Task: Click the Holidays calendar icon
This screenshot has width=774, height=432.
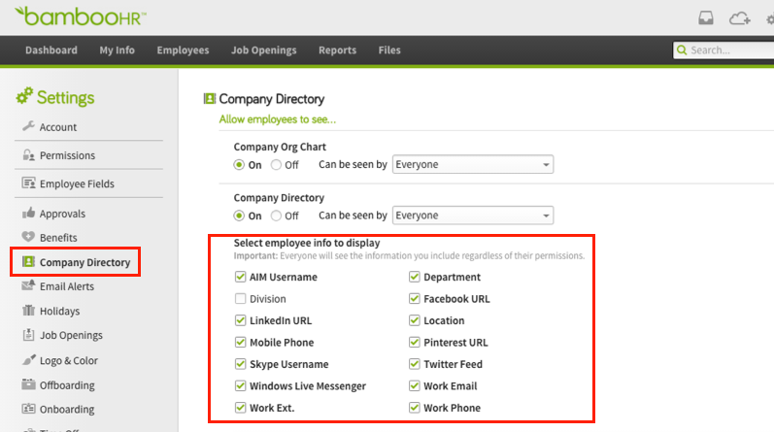Action: coord(28,312)
